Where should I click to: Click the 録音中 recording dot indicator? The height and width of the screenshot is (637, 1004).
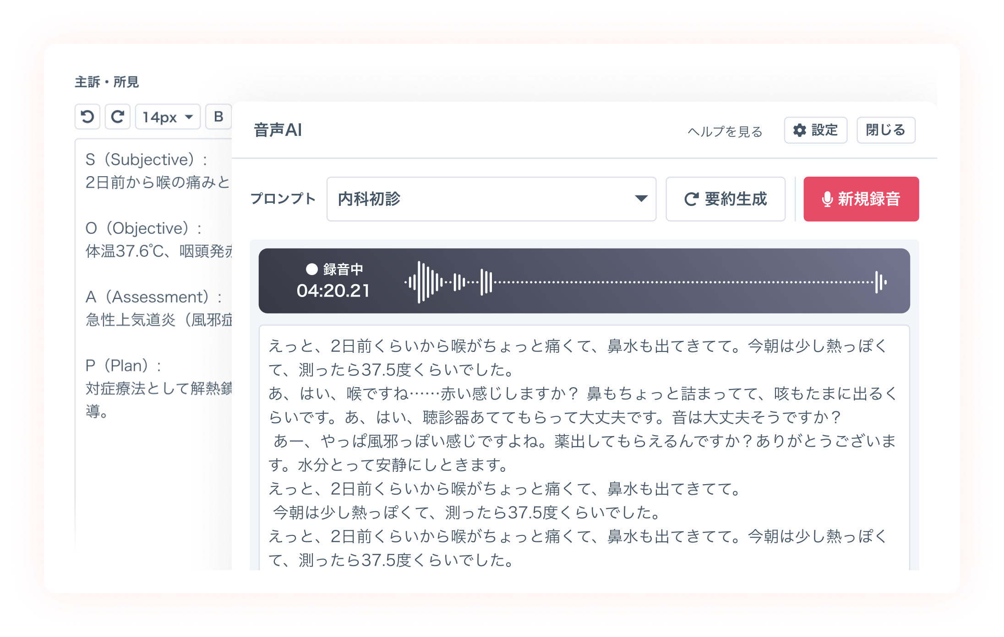point(312,270)
